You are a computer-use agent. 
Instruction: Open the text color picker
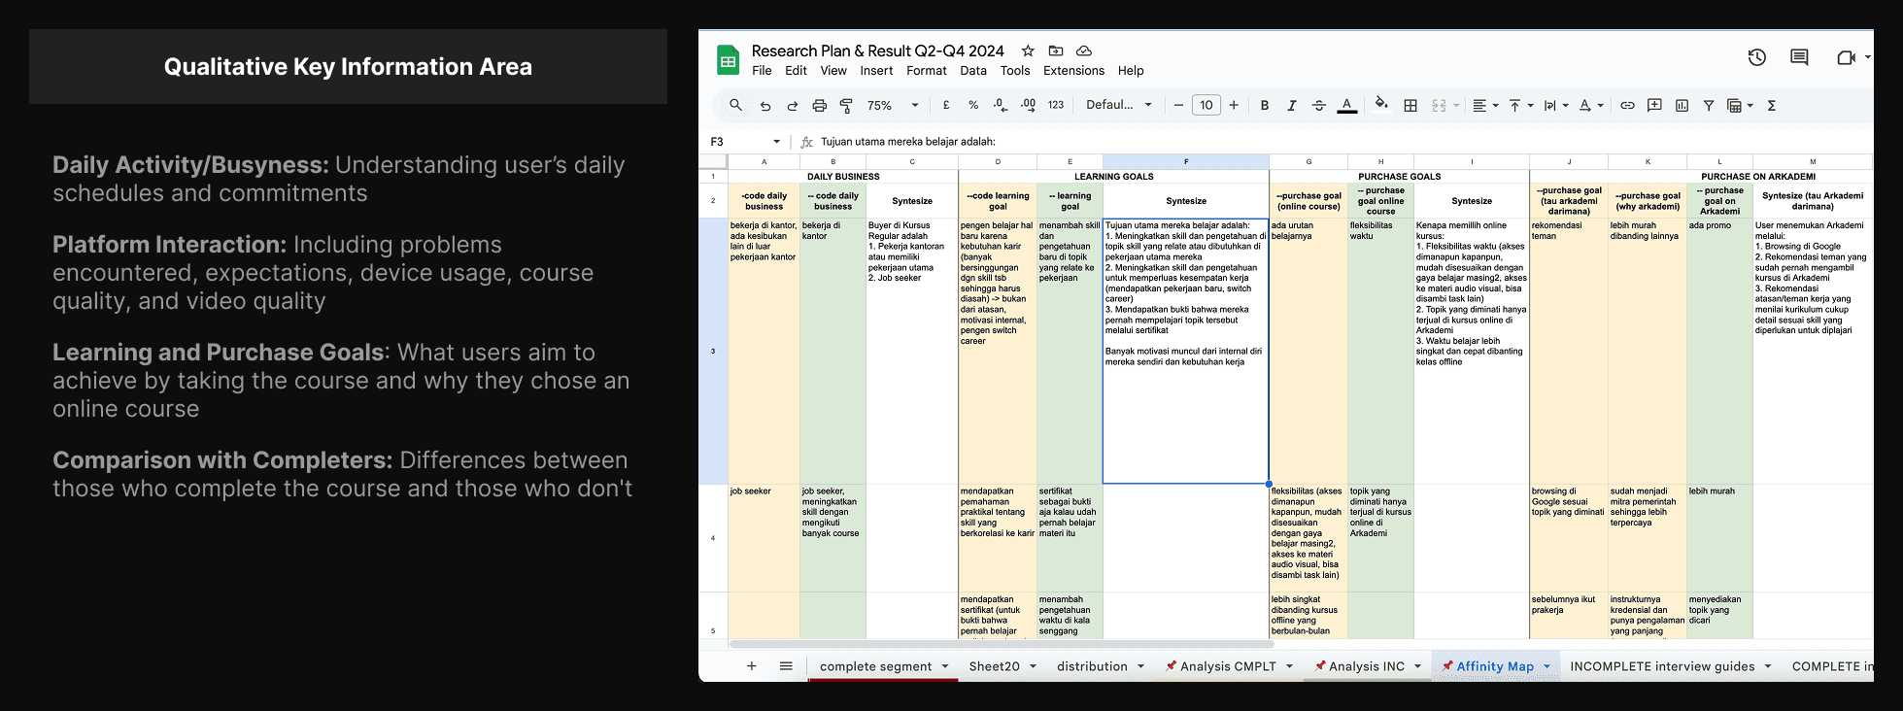tap(1347, 105)
